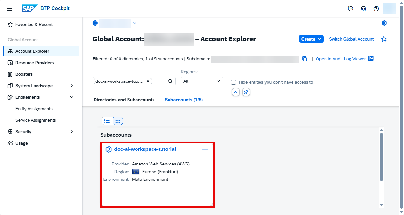The width and height of the screenshot is (404, 215).
Task: Switch to tile grid view layout
Action: pos(118,121)
